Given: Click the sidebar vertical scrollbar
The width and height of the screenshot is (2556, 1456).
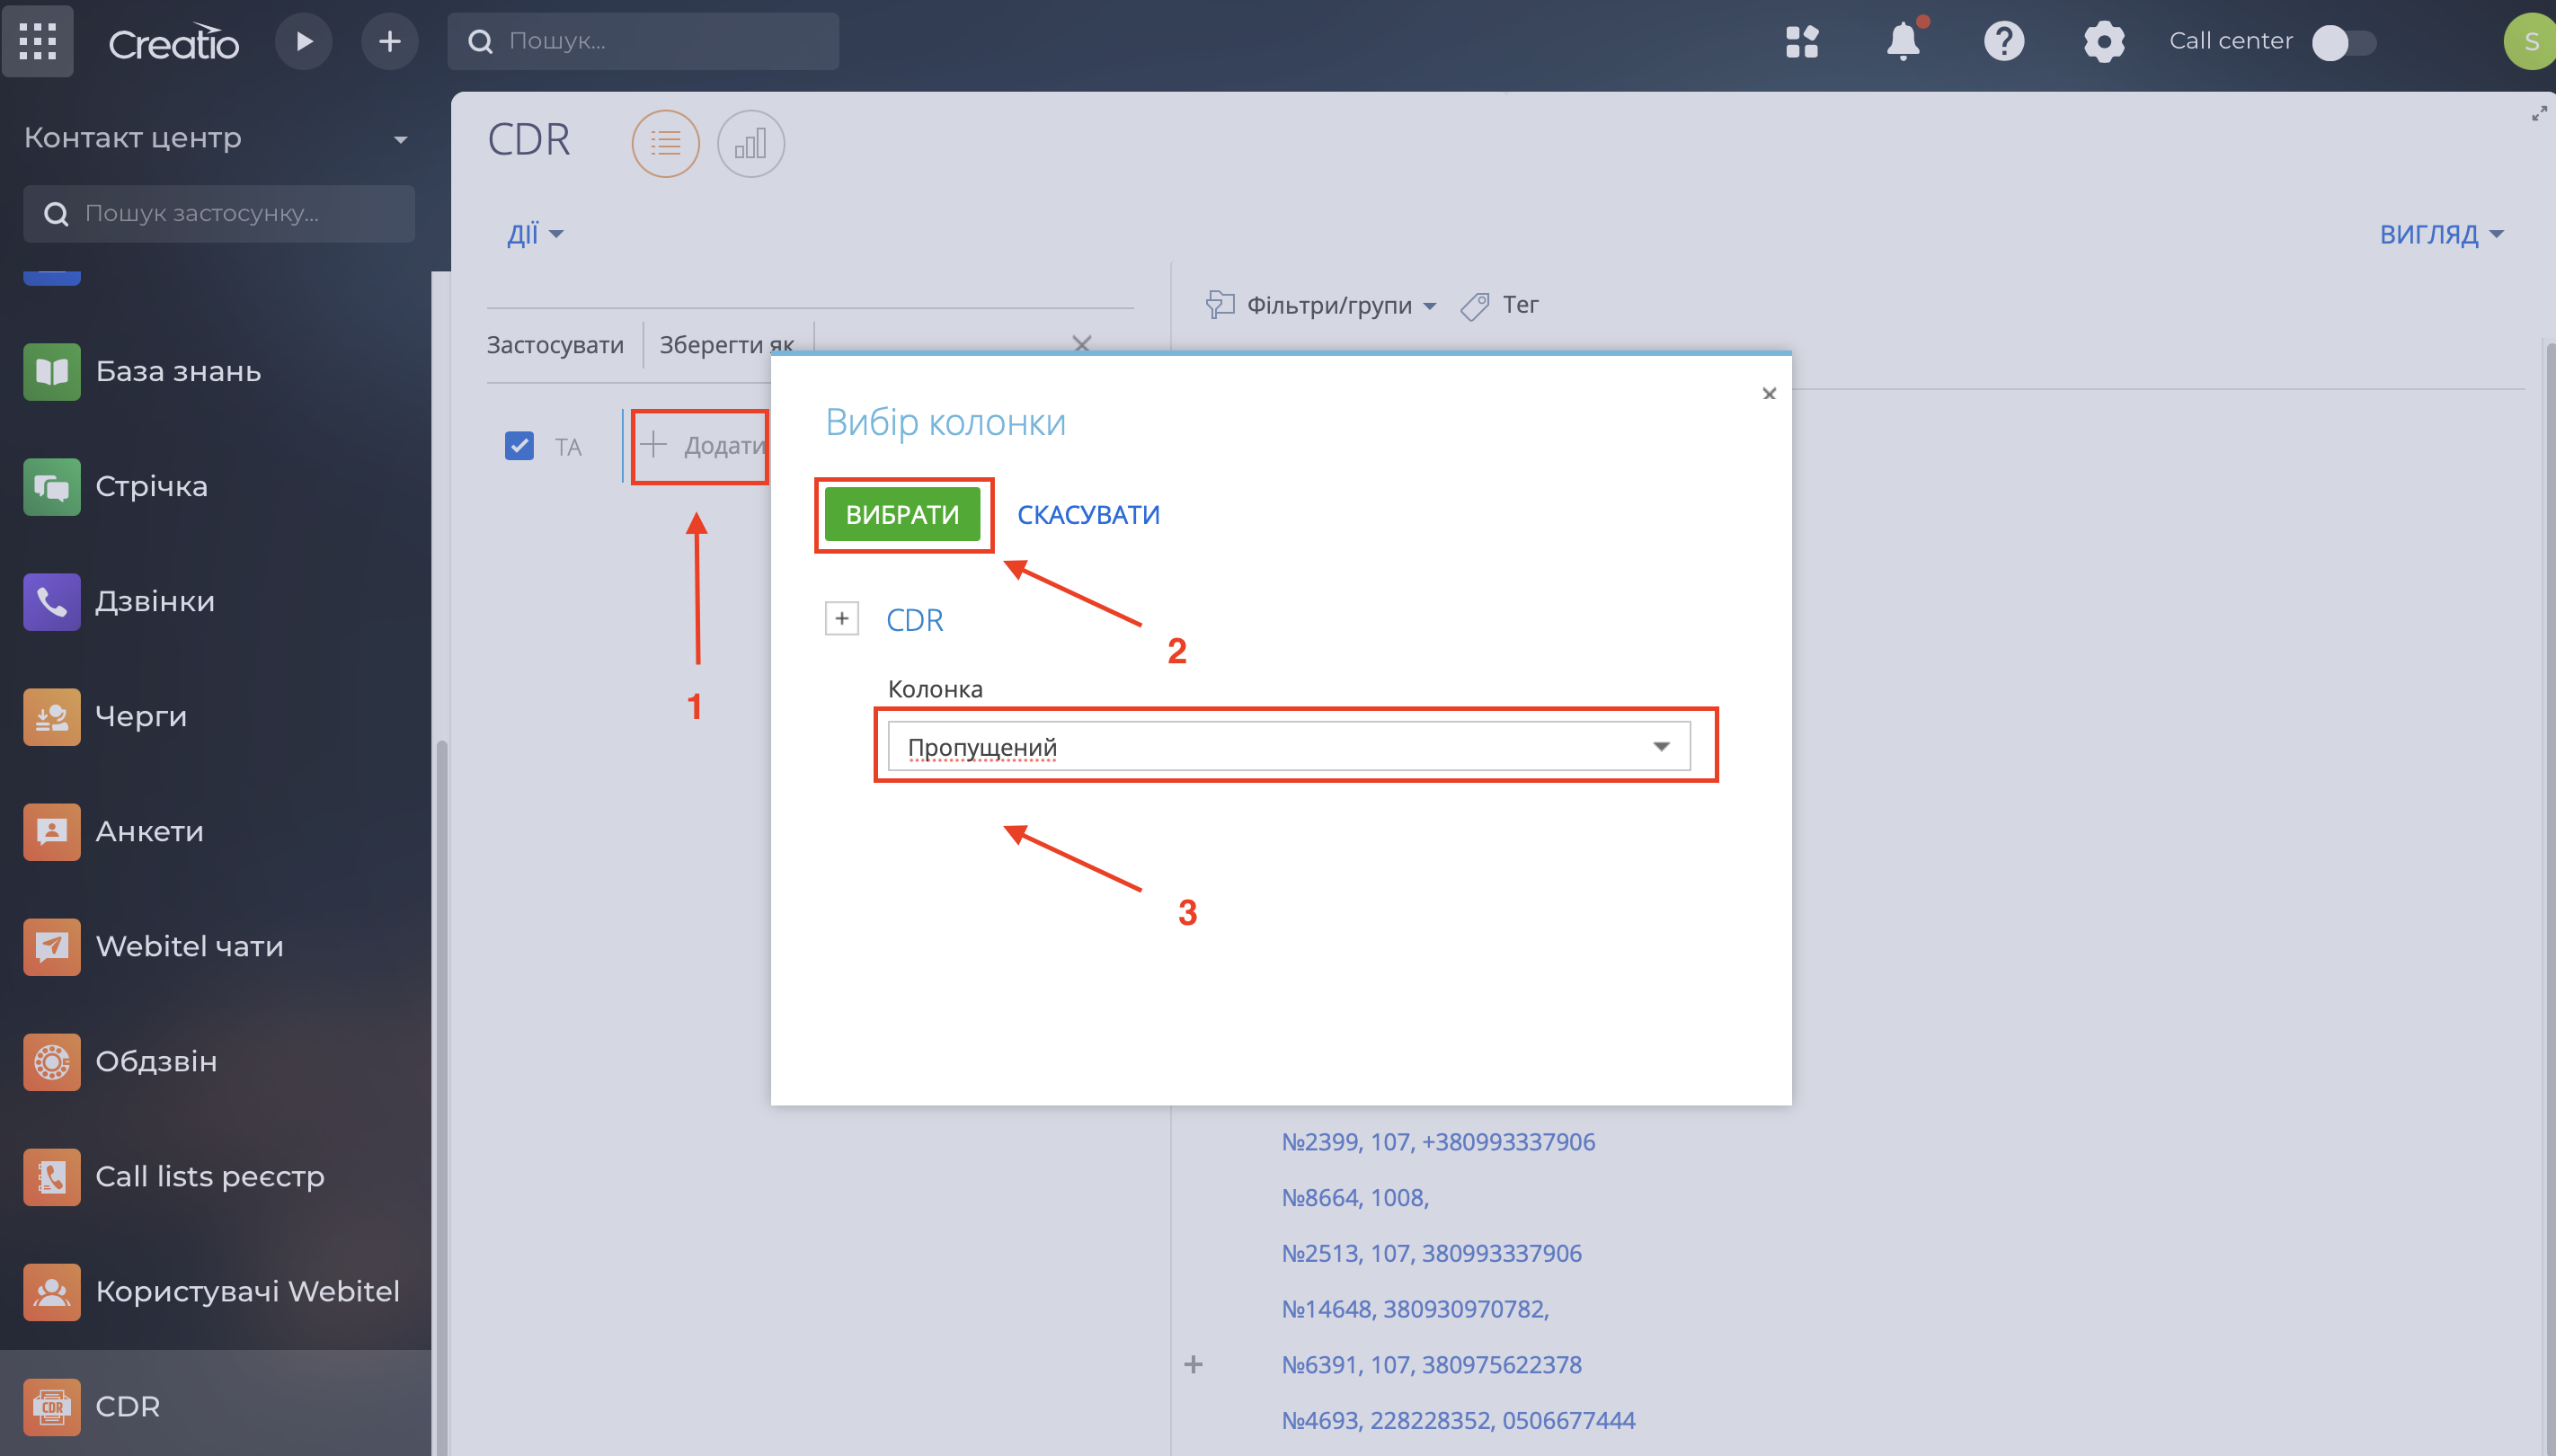Looking at the screenshot, I should [441, 1098].
